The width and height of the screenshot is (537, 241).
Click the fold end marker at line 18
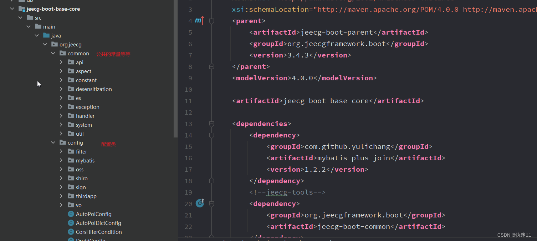pyautogui.click(x=211, y=181)
